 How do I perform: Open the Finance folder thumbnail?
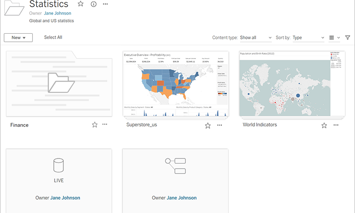(59, 84)
